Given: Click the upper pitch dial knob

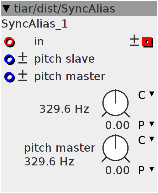Looking at the screenshot, I should pos(115,103).
